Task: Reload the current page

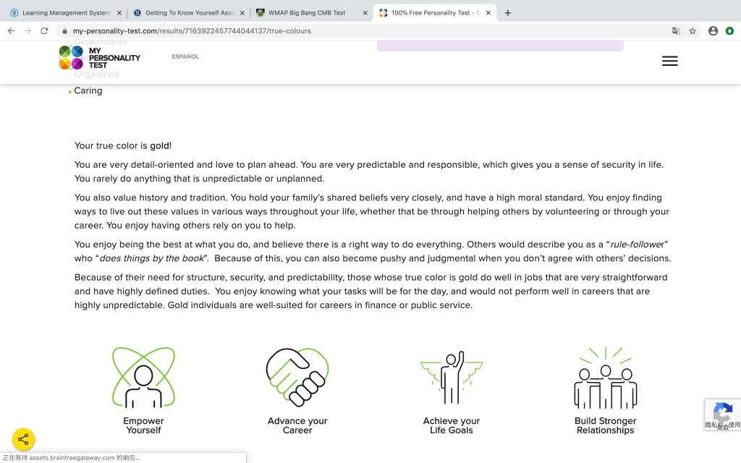Action: 44,31
